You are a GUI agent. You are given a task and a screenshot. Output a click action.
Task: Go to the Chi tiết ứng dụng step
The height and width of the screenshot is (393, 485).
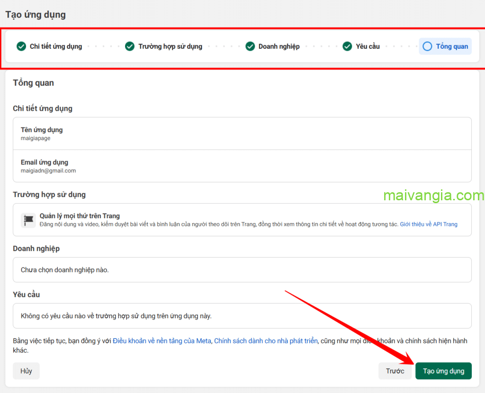click(56, 46)
